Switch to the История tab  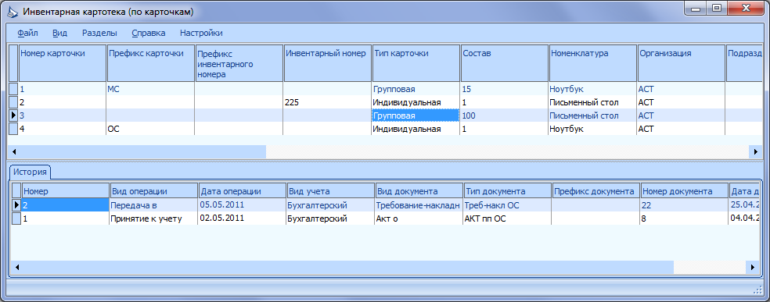coord(31,172)
